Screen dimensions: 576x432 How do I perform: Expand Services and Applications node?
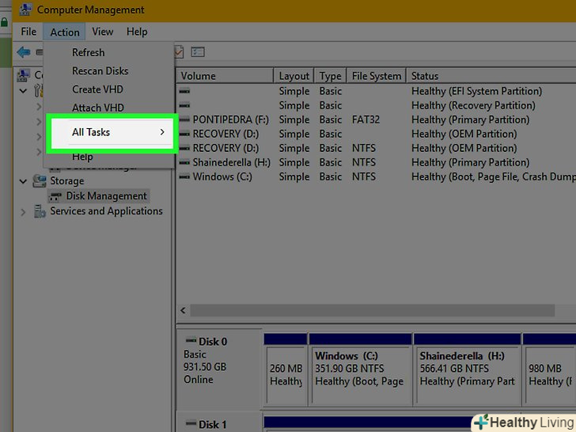pos(23,212)
